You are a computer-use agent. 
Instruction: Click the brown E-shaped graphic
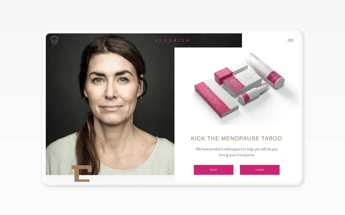click(81, 173)
